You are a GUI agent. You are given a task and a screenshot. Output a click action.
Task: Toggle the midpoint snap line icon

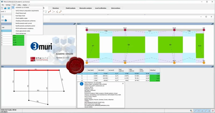click(x=206, y=111)
